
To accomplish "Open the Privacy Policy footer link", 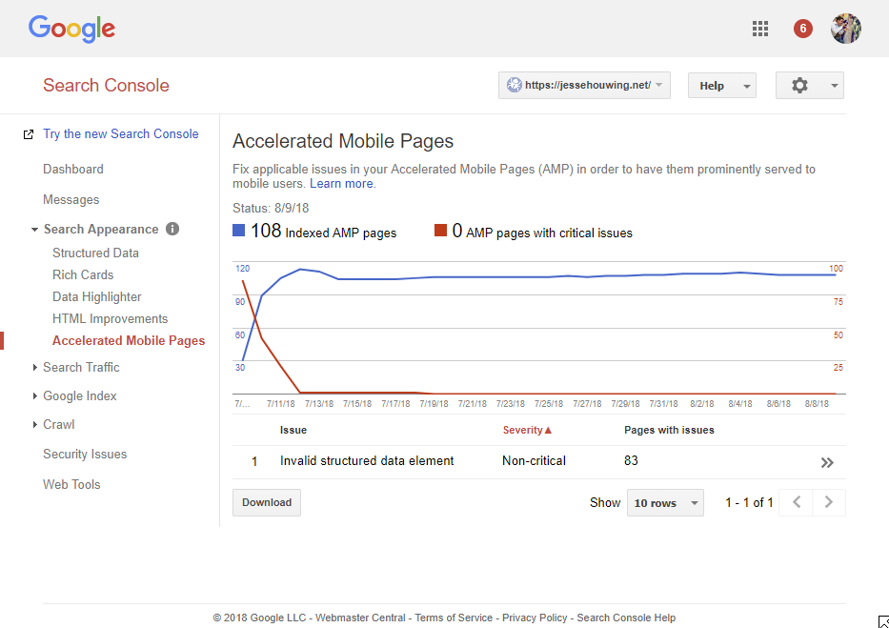I will (535, 618).
